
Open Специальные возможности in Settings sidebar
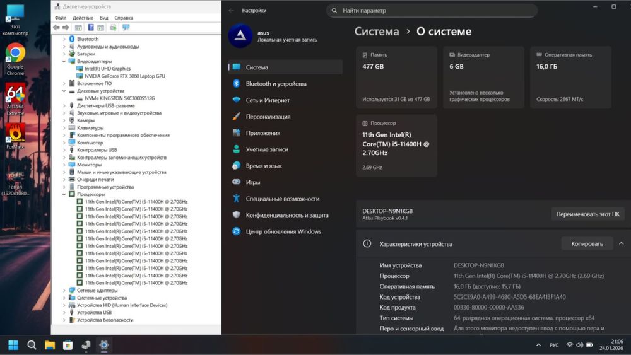[285, 199]
